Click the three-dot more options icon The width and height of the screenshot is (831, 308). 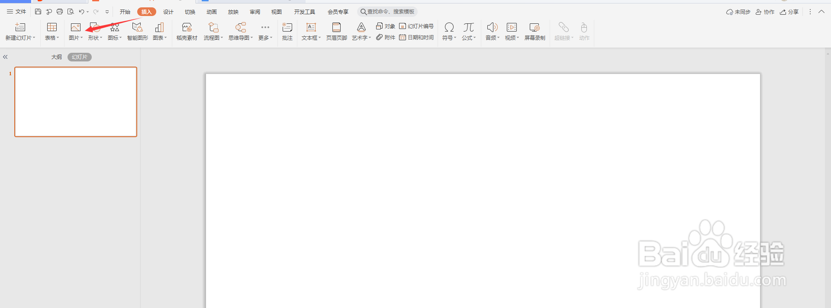pyautogui.click(x=810, y=12)
